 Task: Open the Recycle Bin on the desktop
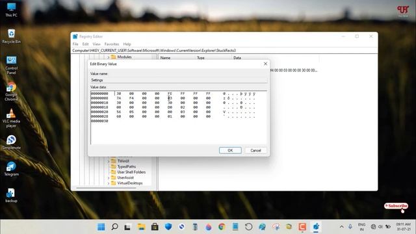[x=11, y=36]
